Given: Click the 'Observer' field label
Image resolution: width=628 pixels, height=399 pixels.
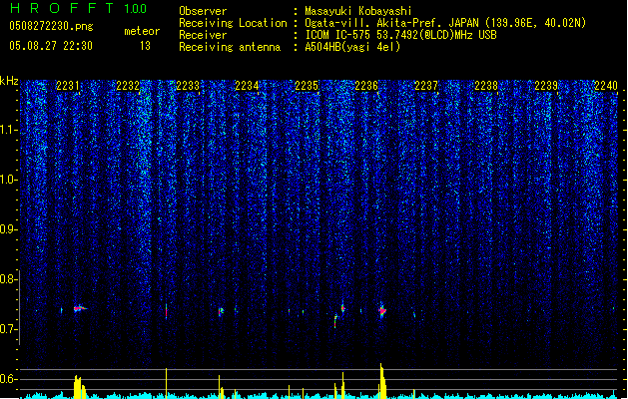Looking at the screenshot, I should coord(203,11).
